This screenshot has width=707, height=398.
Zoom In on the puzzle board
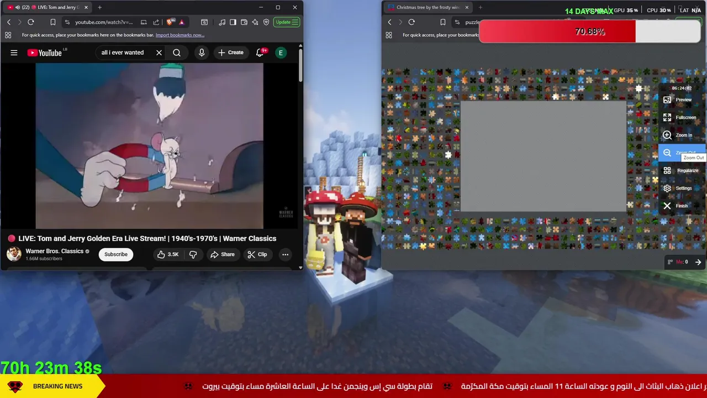click(x=682, y=135)
